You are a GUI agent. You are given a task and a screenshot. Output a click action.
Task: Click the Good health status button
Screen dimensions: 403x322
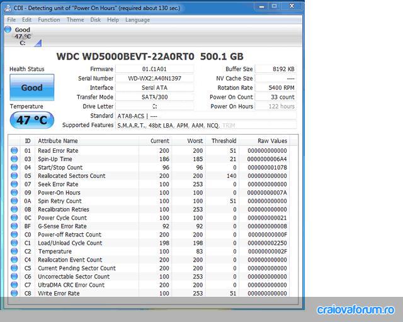pyautogui.click(x=32, y=87)
